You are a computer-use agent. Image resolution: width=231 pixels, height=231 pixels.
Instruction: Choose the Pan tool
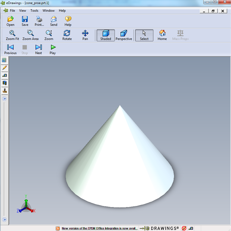point(85,35)
